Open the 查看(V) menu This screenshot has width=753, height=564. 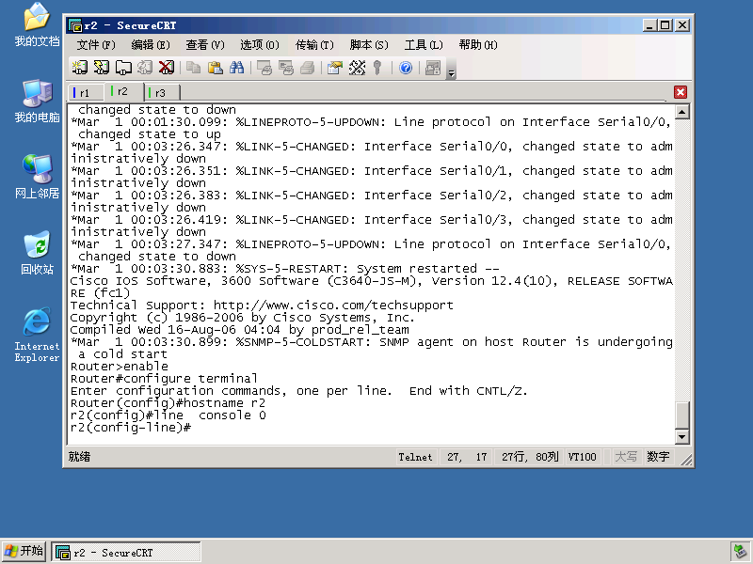coord(205,45)
